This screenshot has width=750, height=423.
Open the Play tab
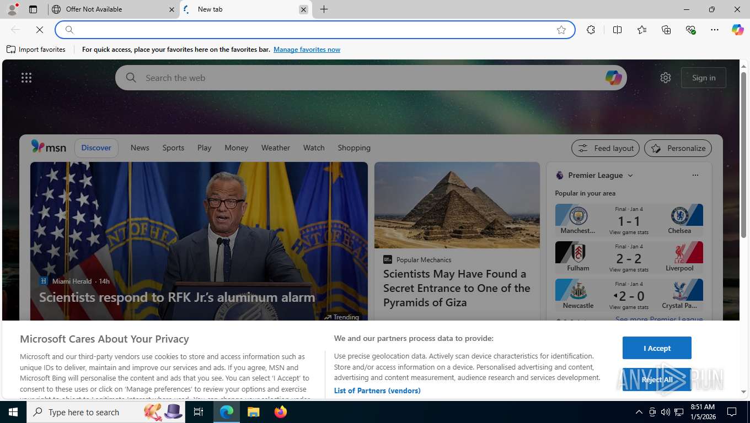pos(204,148)
